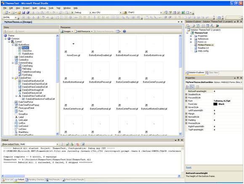Open the Tools menu
Screen dimensions: 244x184
pyautogui.click(x=51, y=8)
